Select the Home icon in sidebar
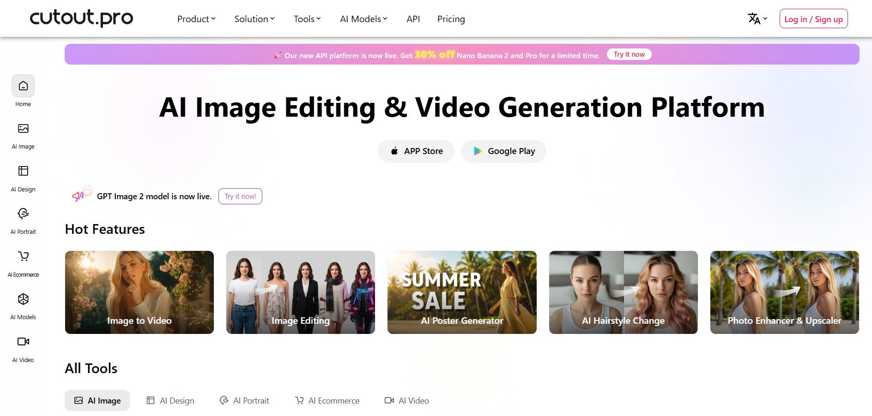 (23, 86)
